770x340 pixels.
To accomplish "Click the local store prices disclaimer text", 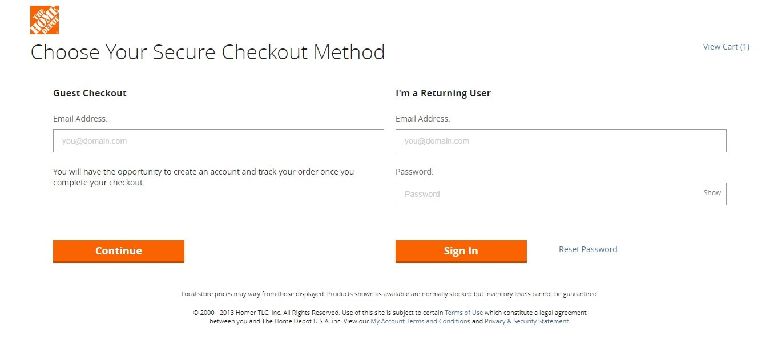I will [390, 294].
